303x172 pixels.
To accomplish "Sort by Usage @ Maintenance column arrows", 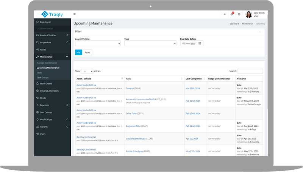I will click(233, 79).
